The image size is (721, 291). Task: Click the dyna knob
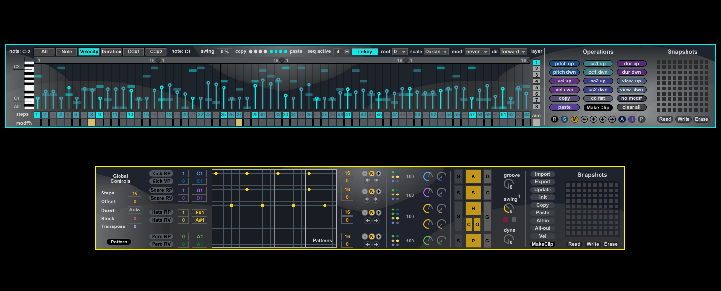(x=508, y=239)
